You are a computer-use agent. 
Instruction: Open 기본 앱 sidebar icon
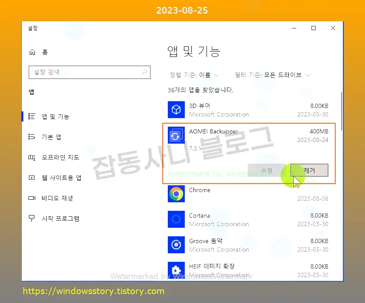(x=32, y=137)
